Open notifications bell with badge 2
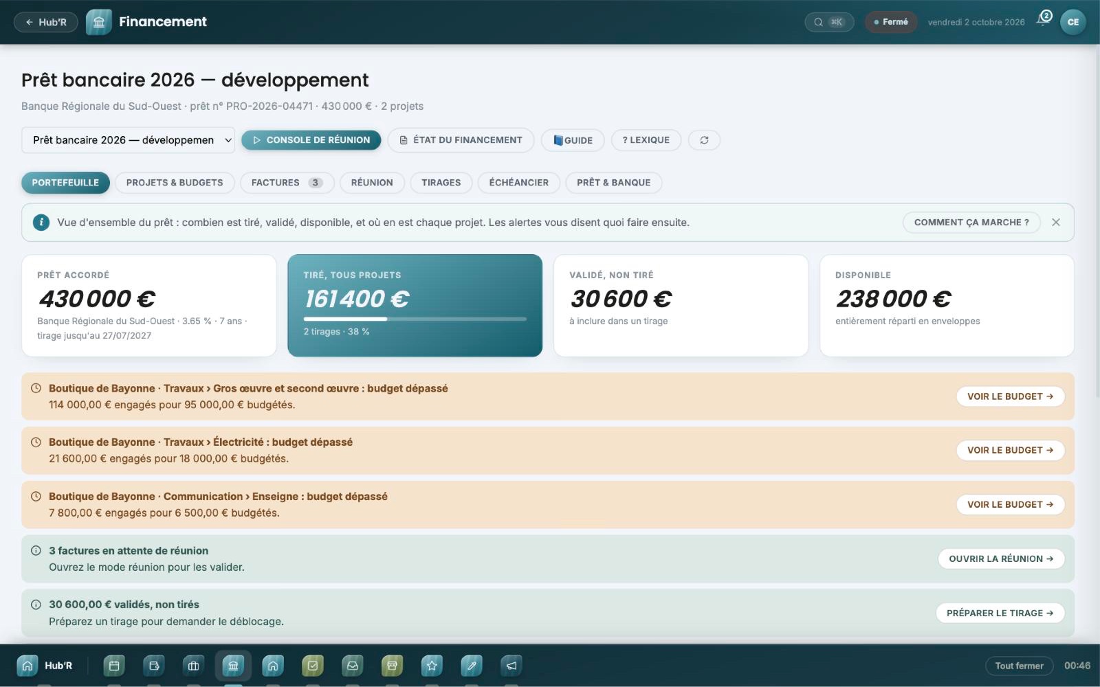 (x=1044, y=19)
